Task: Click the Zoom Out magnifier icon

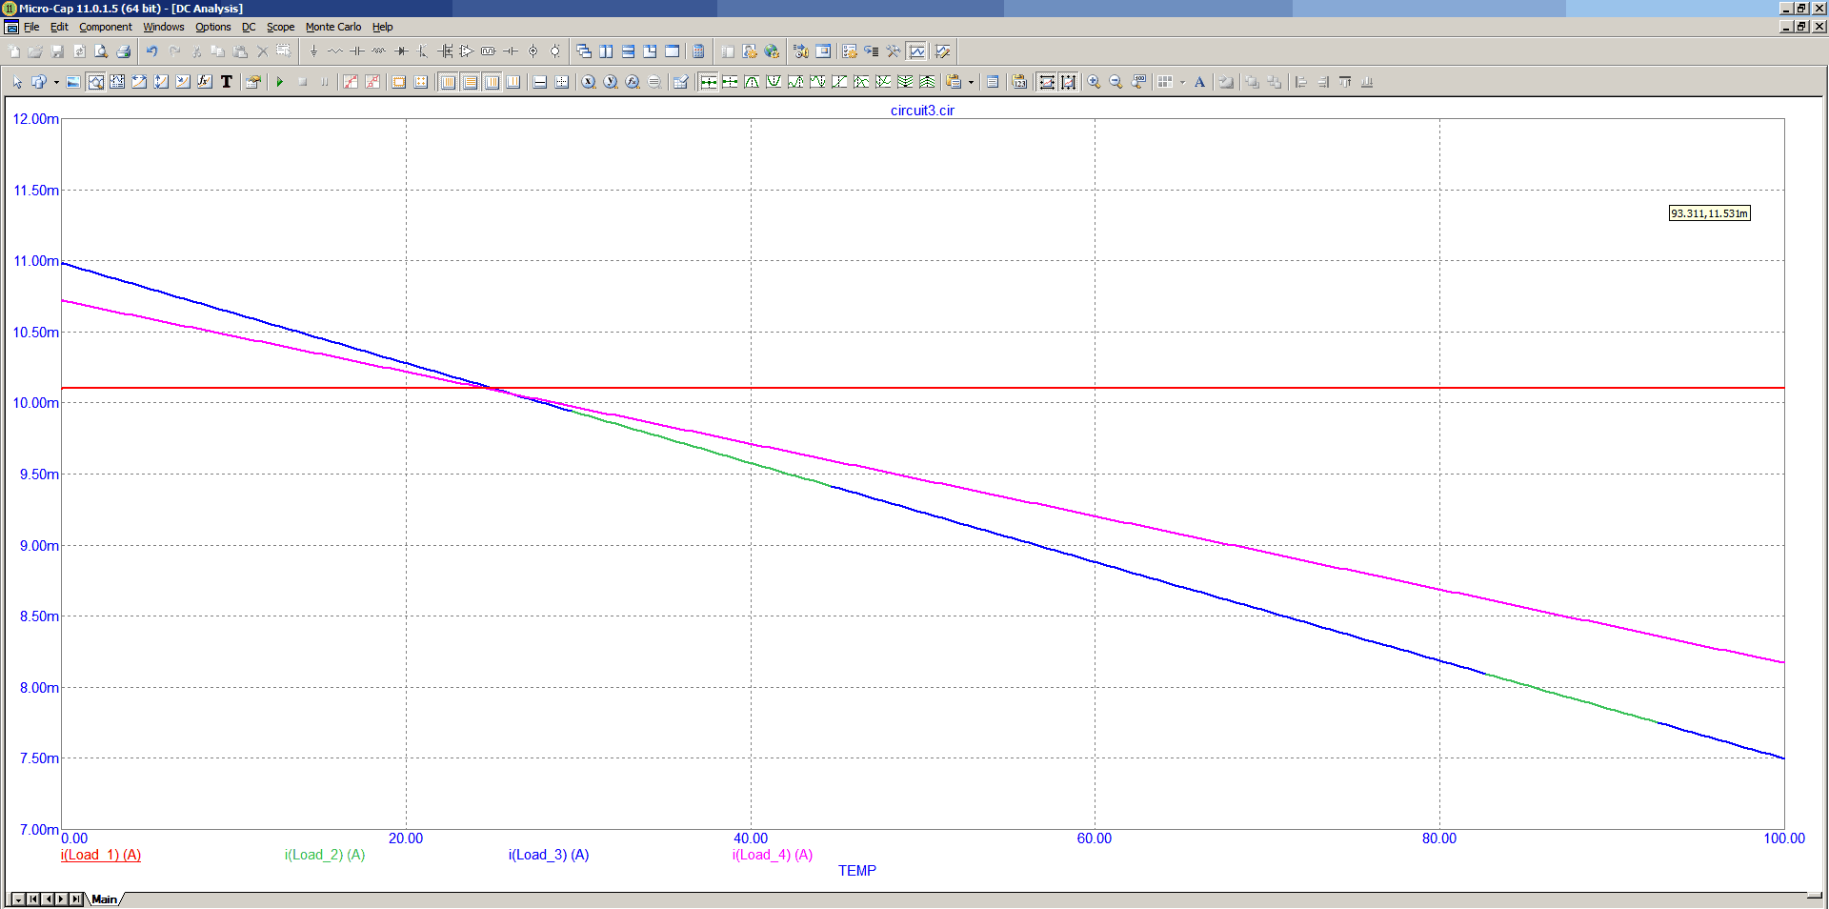Action: [x=1115, y=82]
